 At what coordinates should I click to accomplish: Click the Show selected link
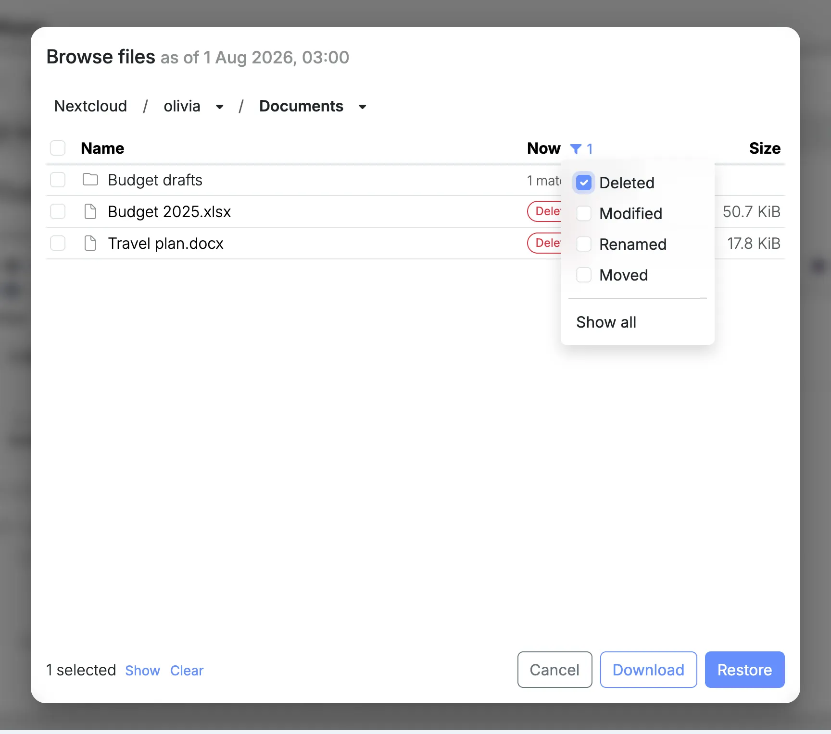pos(142,671)
